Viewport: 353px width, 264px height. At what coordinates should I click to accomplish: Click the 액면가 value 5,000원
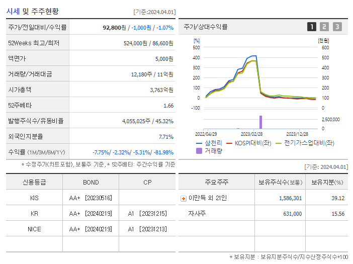tap(164, 59)
